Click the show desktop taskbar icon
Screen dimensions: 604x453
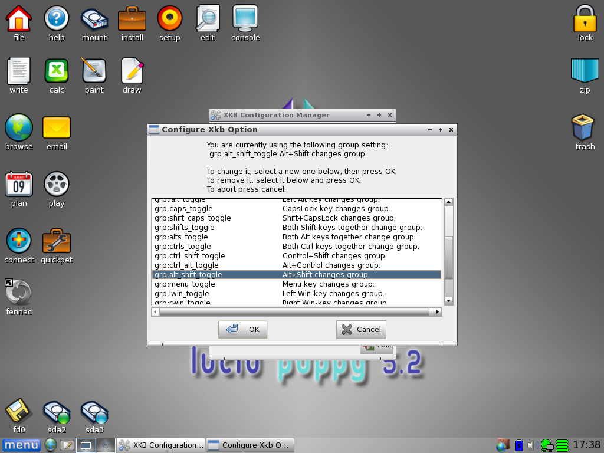pos(86,445)
